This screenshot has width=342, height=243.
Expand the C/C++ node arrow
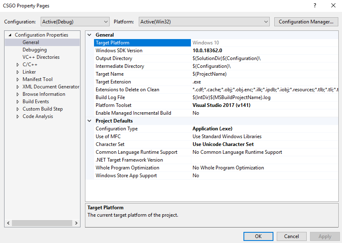pyautogui.click(x=18, y=65)
